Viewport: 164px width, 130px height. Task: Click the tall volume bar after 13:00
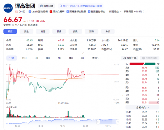pyautogui.click(x=68, y=114)
